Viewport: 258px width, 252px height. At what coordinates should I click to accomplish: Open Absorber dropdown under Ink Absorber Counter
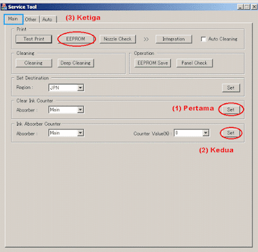point(66,133)
